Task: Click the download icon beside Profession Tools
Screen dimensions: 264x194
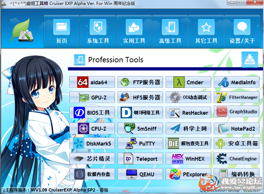Action: click(x=250, y=59)
